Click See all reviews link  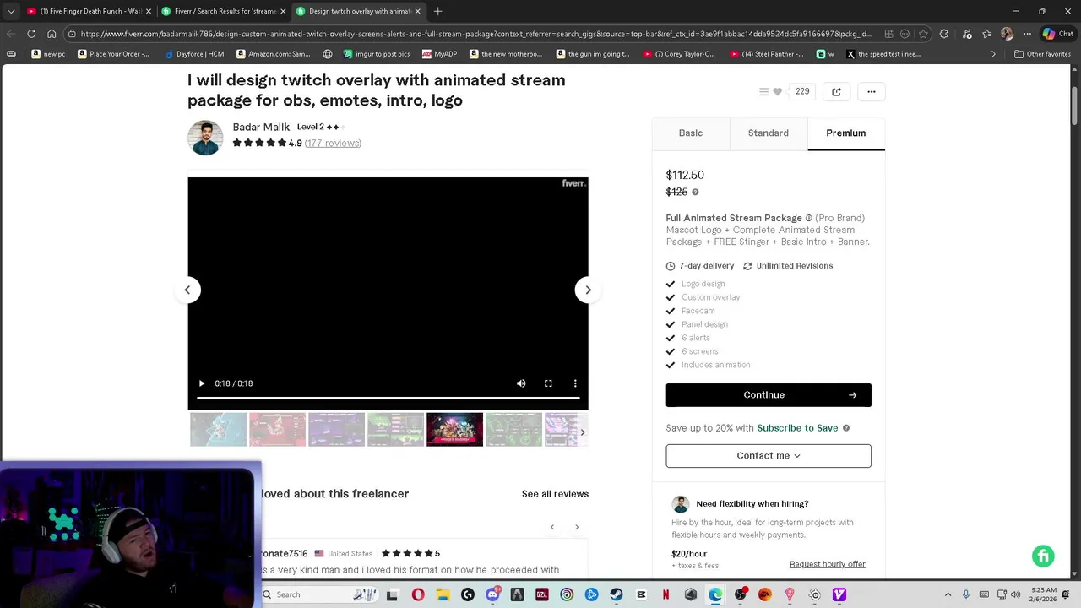555,494
